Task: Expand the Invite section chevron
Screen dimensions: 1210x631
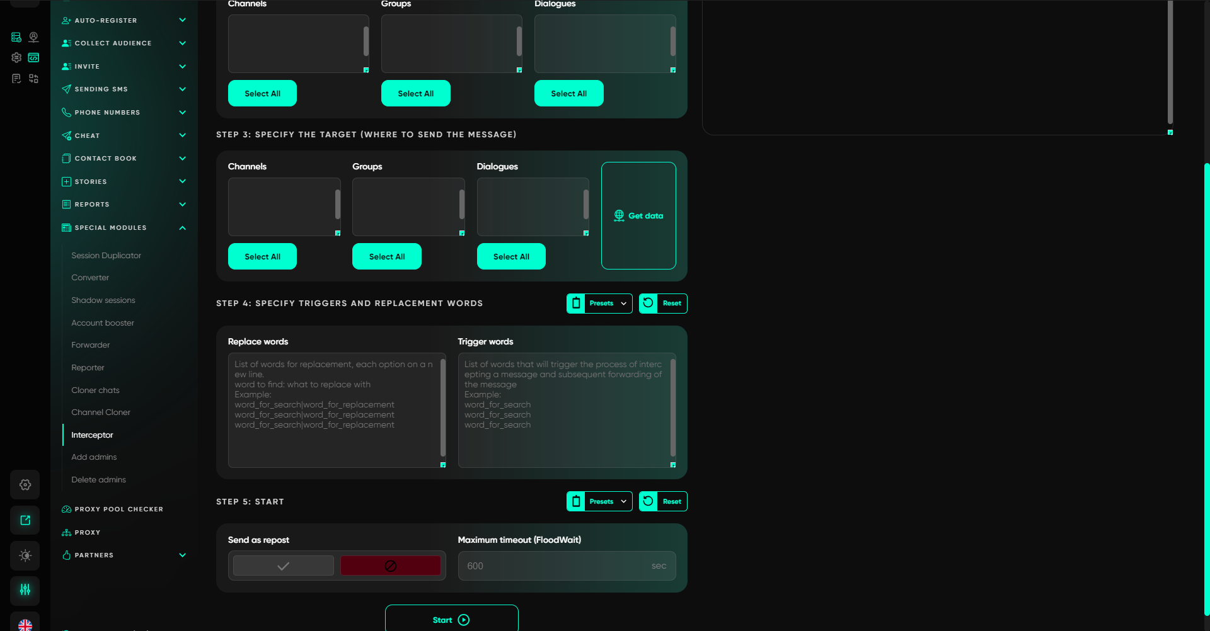Action: tap(183, 66)
